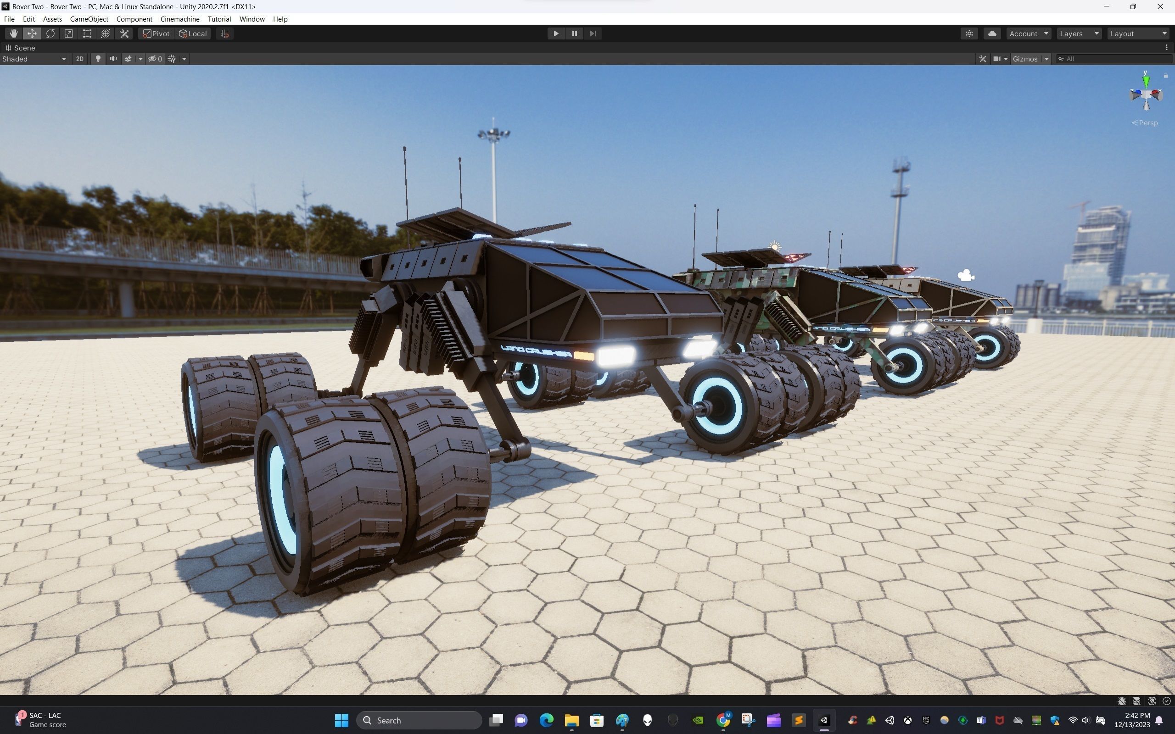Open the Cinemachine menu
This screenshot has width=1175, height=734.
tap(179, 19)
